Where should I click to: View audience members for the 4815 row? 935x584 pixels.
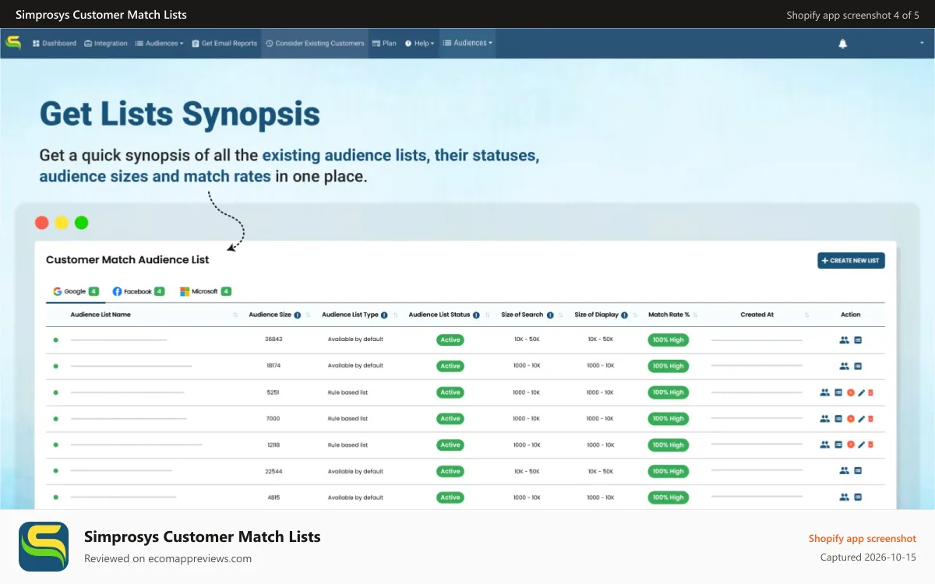(844, 497)
